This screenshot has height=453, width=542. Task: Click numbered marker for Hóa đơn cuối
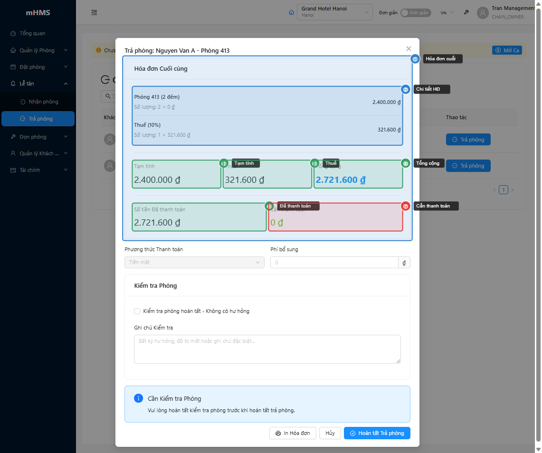coord(415,59)
